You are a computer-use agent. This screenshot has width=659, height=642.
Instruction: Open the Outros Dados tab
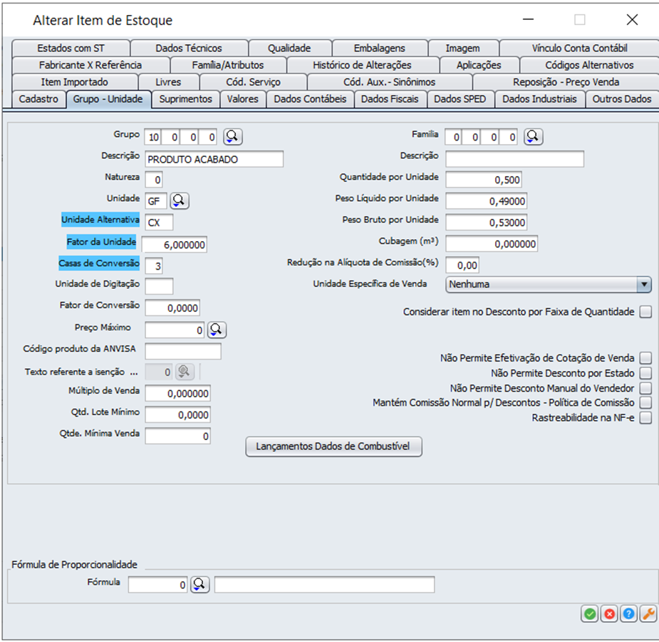coord(622,99)
